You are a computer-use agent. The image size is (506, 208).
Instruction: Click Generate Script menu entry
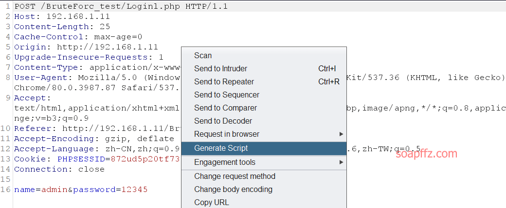click(264, 148)
